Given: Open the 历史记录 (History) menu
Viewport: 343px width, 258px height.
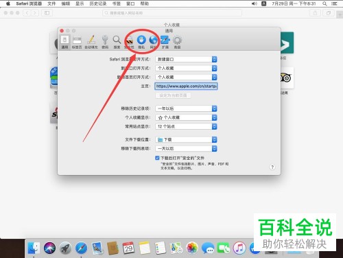Looking at the screenshot, I should pyautogui.click(x=98, y=3).
